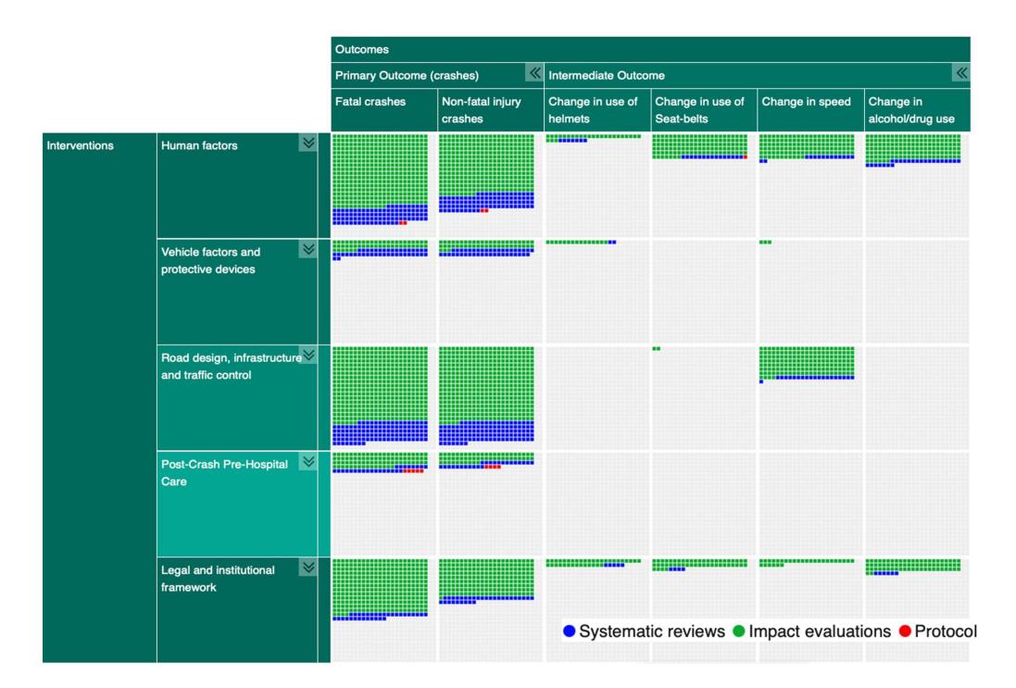
Task: Toggle Protocol red legend dot
Action: click(905, 631)
